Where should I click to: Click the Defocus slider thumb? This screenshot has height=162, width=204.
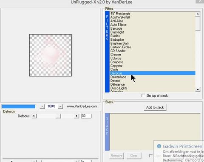[59, 116]
